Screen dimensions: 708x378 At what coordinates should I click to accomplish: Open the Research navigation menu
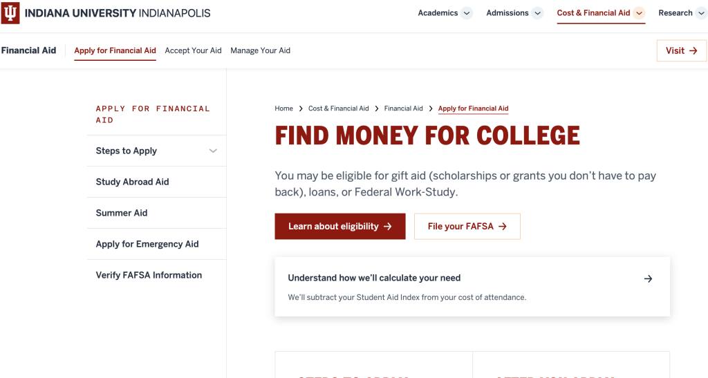pos(676,13)
